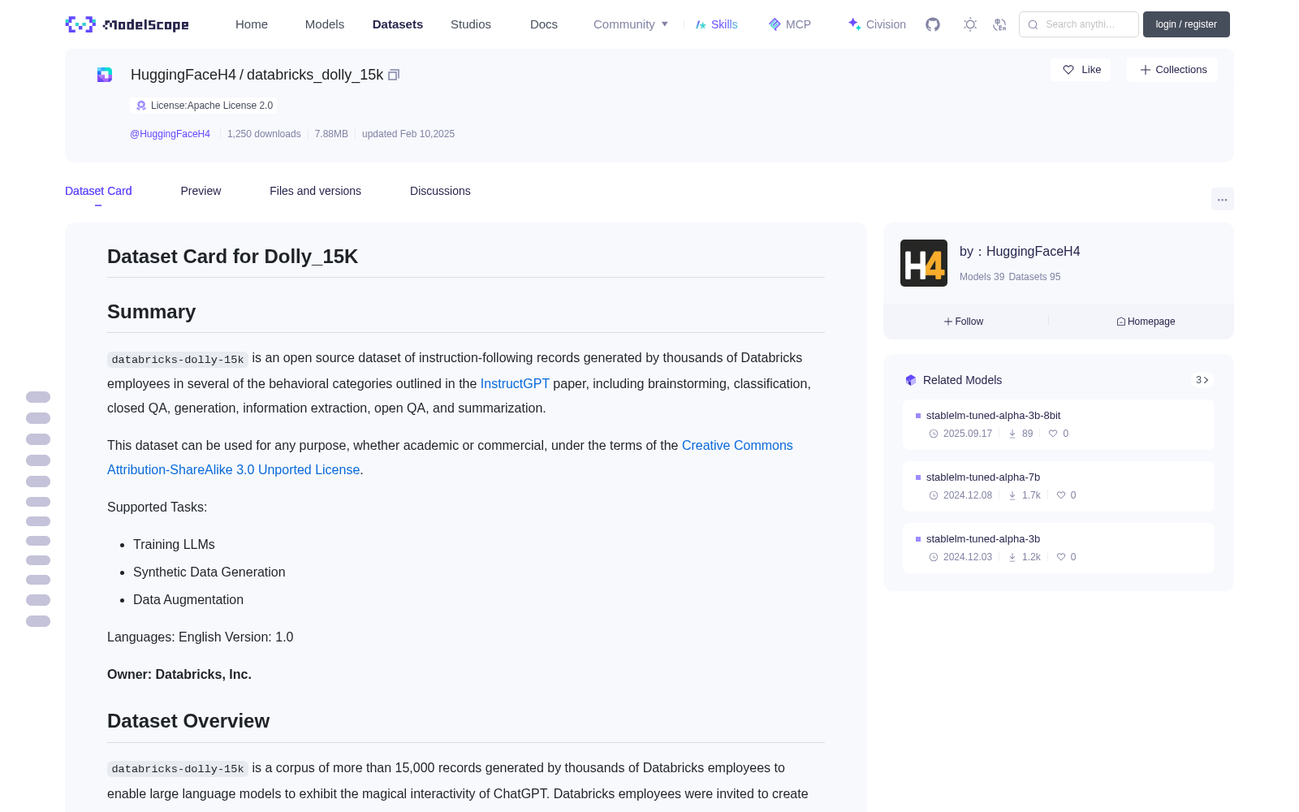Open the Models section
The height and width of the screenshot is (812, 1299).
(325, 24)
